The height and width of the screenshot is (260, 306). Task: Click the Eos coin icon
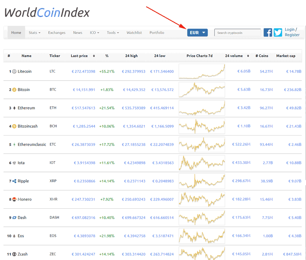(x=14, y=236)
